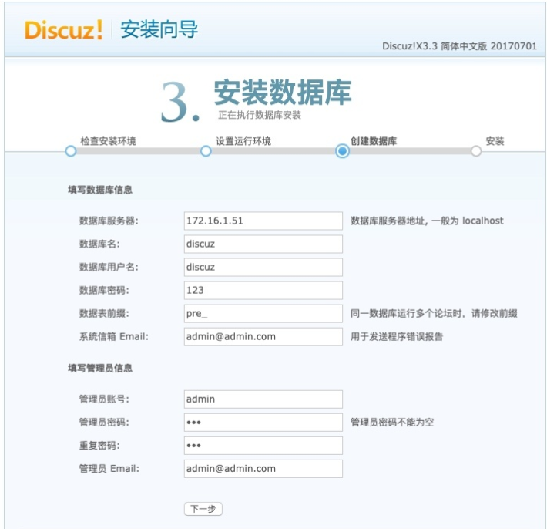The height and width of the screenshot is (529, 547).
Task: Click the final 安装 step circle
Action: coord(476,151)
